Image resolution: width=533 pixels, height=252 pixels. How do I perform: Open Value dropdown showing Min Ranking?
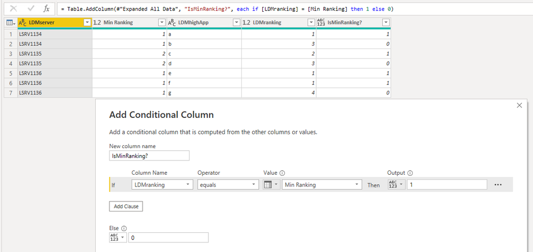(x=322, y=184)
